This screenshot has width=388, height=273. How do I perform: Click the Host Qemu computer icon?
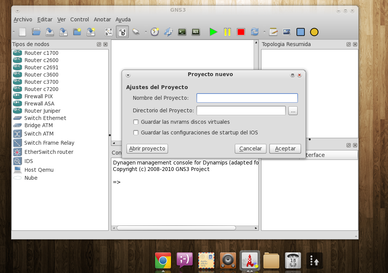point(17,169)
